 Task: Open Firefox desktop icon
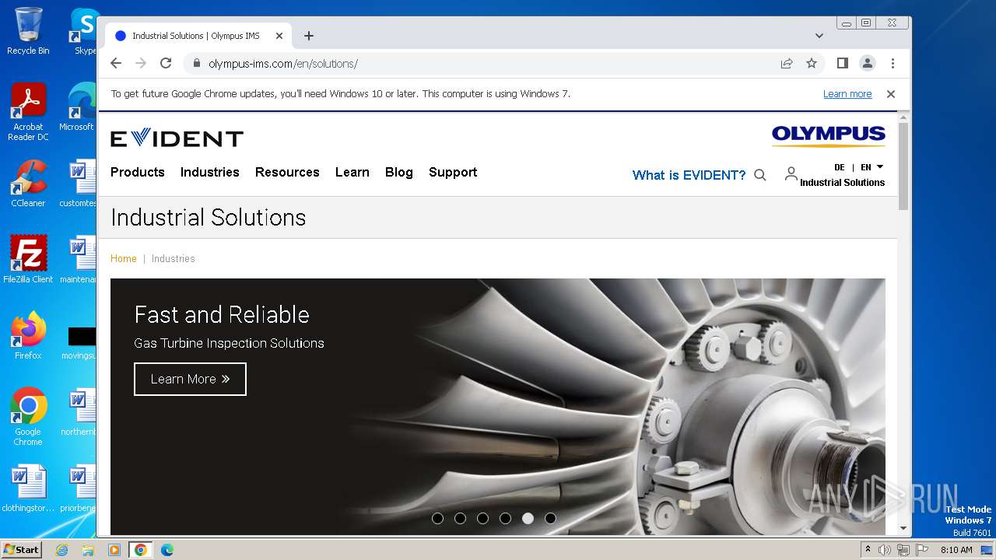pos(28,335)
